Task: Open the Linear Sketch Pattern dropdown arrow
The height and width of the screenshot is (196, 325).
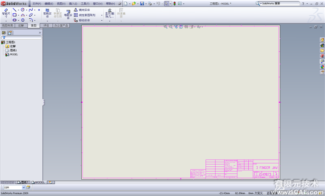Action: 102,15
